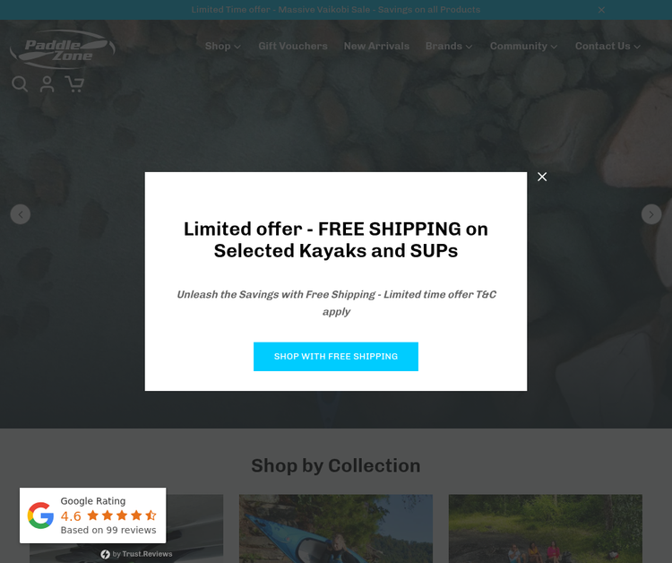Image resolution: width=672 pixels, height=563 pixels.
Task: Expand the Brands dropdown menu
Action: point(449,46)
